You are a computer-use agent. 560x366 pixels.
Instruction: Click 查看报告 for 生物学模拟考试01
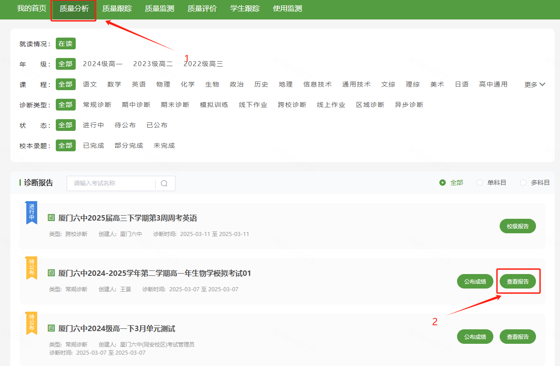coord(517,281)
